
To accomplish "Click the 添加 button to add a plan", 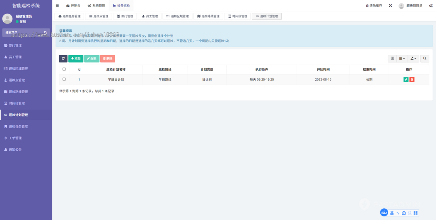I will (x=75, y=58).
